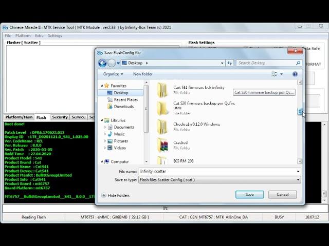
Task: Open the Platform menu in main window
Action: [23, 35]
